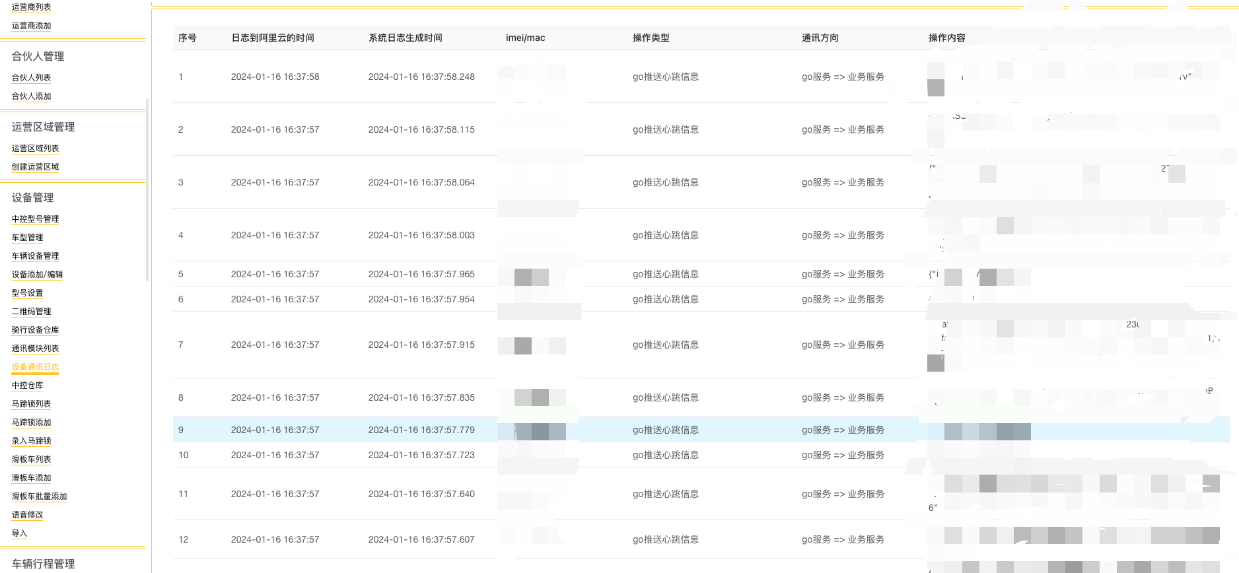Viewport: 1239px width, 573px height.
Task: Click 日志到阿里云的时间 column header
Action: pyautogui.click(x=273, y=38)
